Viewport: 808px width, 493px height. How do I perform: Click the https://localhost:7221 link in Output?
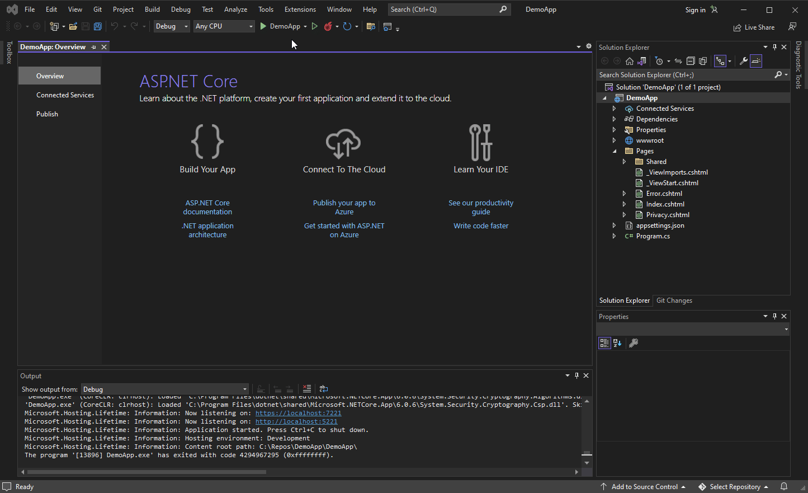298,413
